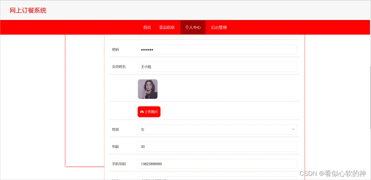Click the 会员姓名 label text
The image size is (371, 180).
coord(119,67)
